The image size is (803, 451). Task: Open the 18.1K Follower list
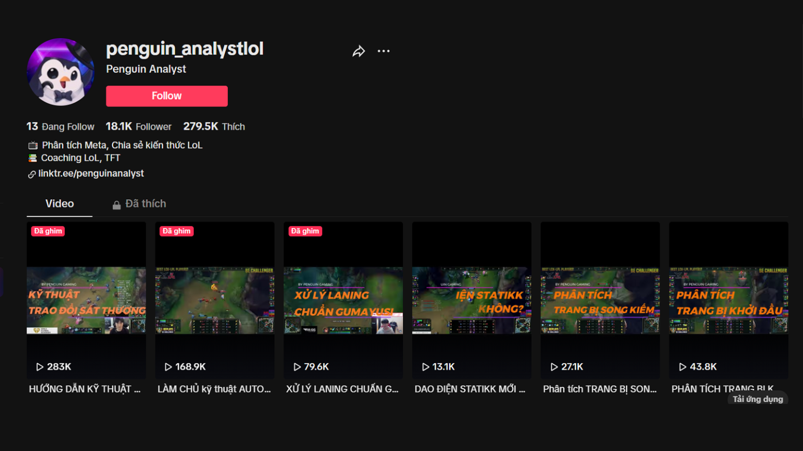click(x=139, y=126)
